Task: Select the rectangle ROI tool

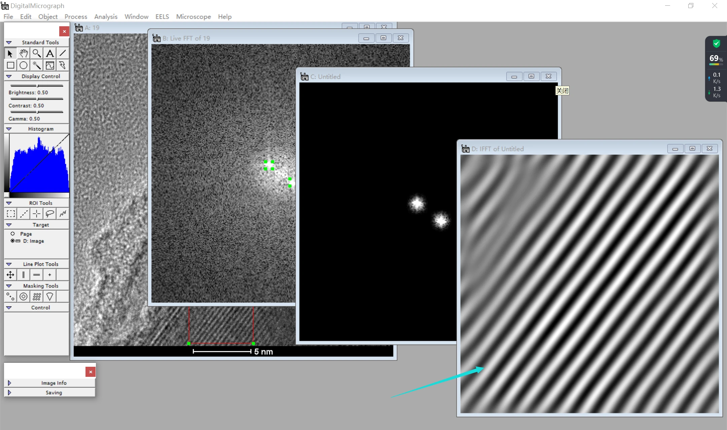Action: 11,214
